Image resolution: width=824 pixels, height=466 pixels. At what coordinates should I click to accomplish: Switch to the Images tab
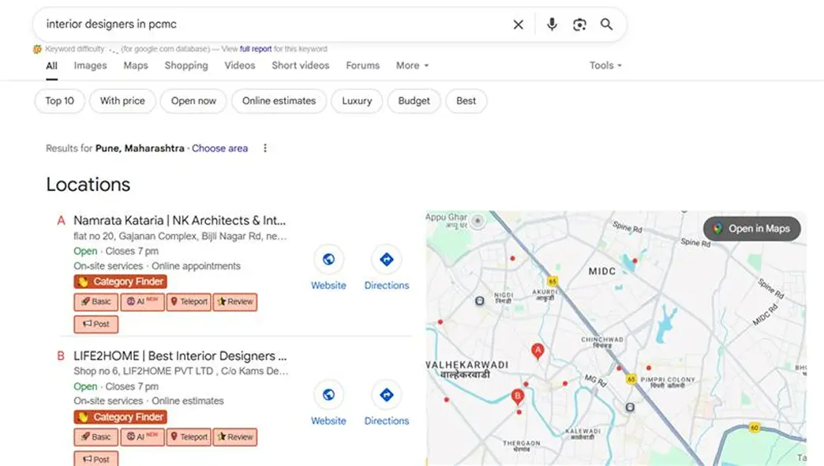(x=91, y=66)
